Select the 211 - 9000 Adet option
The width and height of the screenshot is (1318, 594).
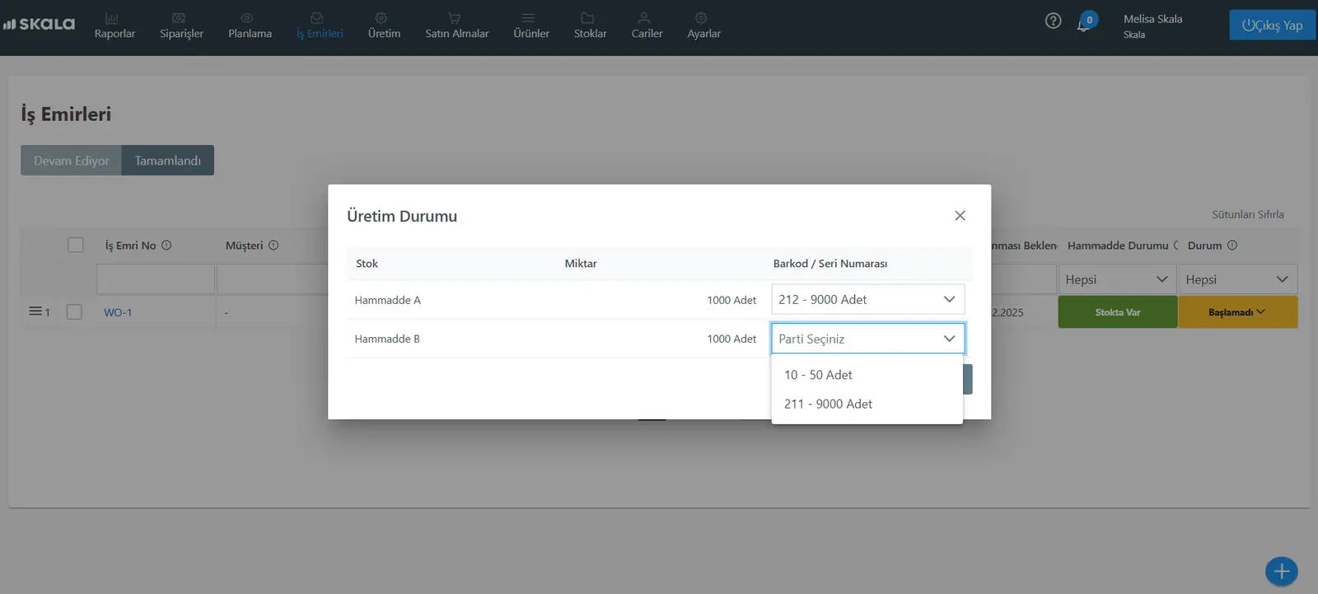[867, 404]
